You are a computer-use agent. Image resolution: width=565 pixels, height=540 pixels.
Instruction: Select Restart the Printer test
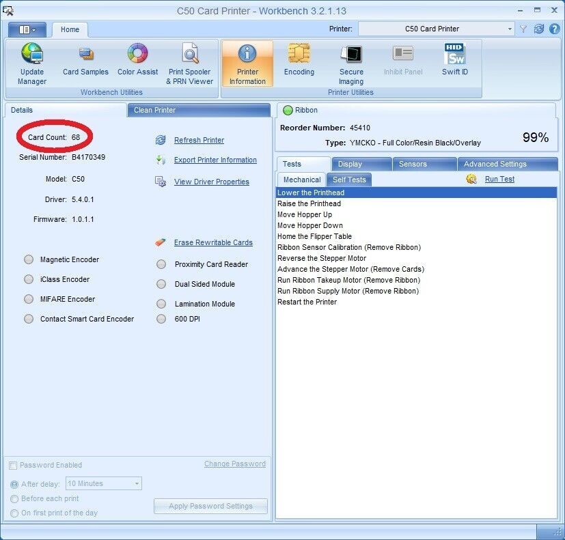pyautogui.click(x=417, y=302)
